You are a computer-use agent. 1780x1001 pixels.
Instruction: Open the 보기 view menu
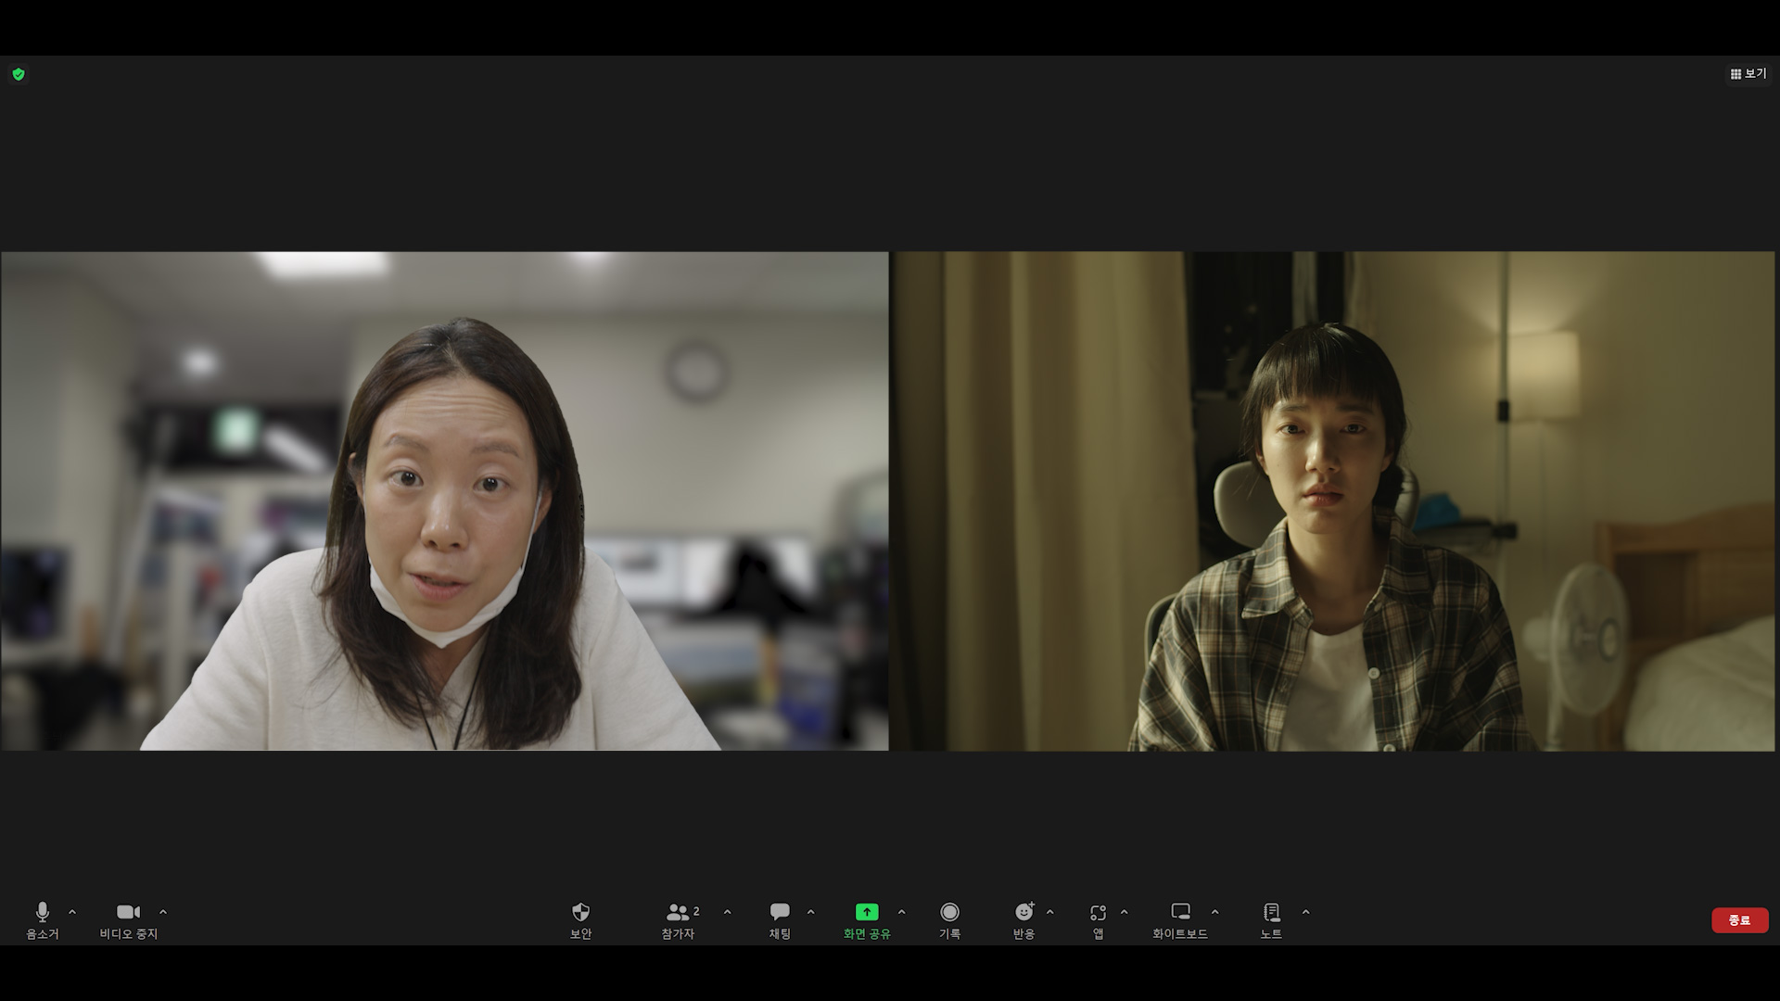coord(1748,74)
